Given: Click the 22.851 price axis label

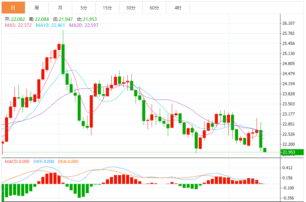Looking at the screenshot, I should pyautogui.click(x=289, y=124).
